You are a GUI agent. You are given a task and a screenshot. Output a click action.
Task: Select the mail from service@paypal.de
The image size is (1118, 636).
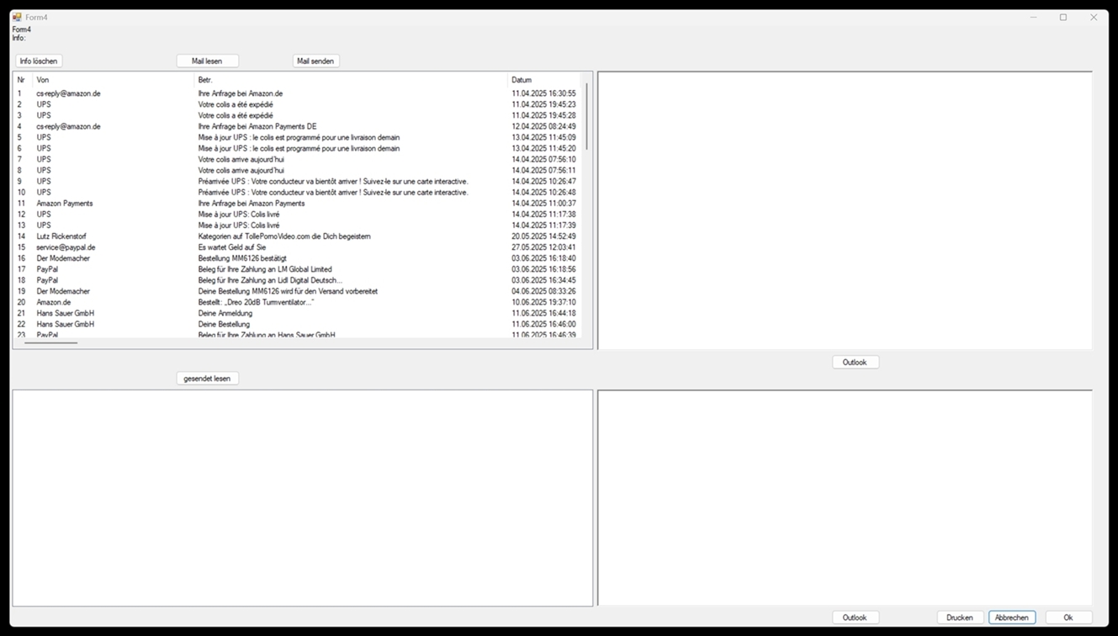tap(66, 247)
